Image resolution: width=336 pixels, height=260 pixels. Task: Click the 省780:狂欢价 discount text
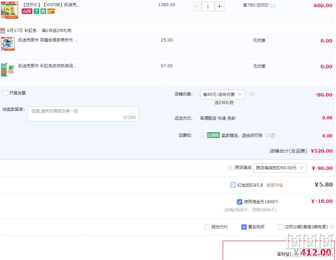256,5
